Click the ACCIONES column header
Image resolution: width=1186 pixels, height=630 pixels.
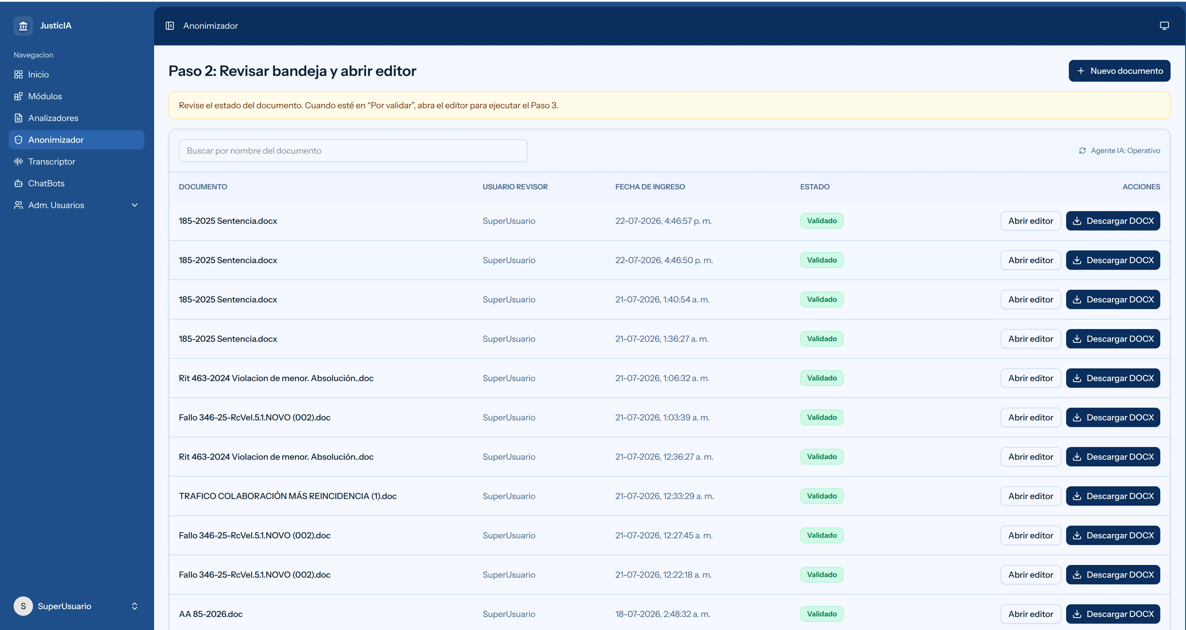pos(1141,187)
